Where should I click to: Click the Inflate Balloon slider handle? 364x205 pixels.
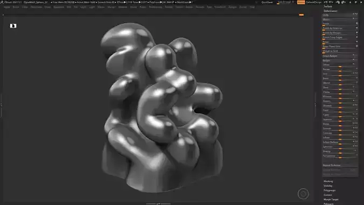(x=340, y=144)
